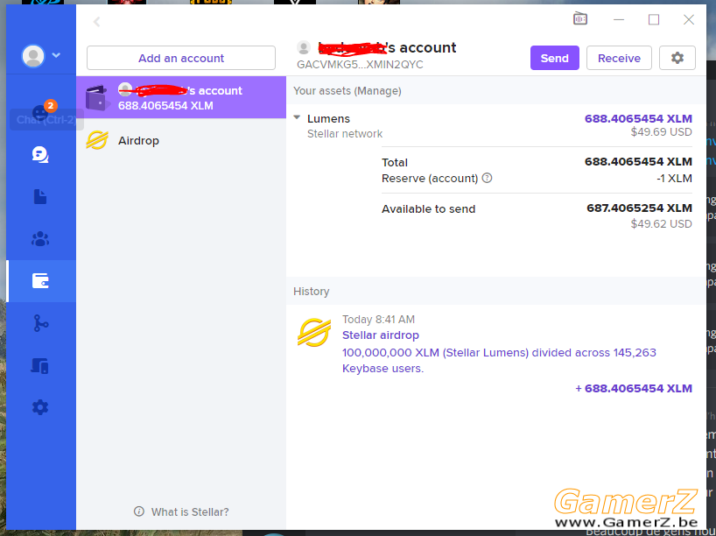The height and width of the screenshot is (536, 716).
Task: Click the Add an account button
Action: tap(181, 58)
